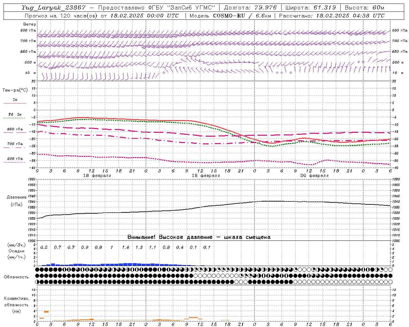Image resolution: width=409 pixels, height=327 pixels.
Task: Click the 500 гПа temperature legend entry
Action: click(15, 159)
